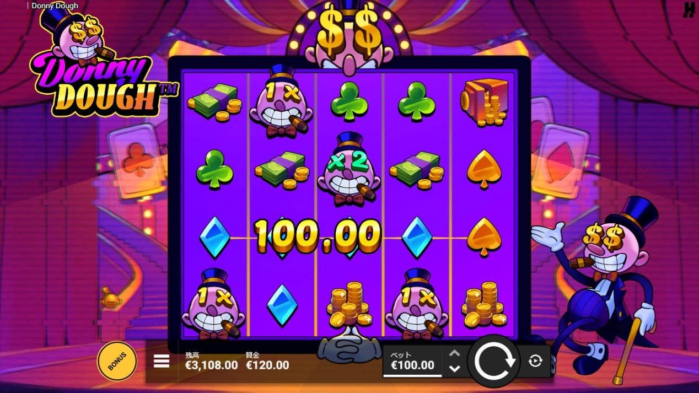Increase bet with the up chevron

pyautogui.click(x=454, y=354)
